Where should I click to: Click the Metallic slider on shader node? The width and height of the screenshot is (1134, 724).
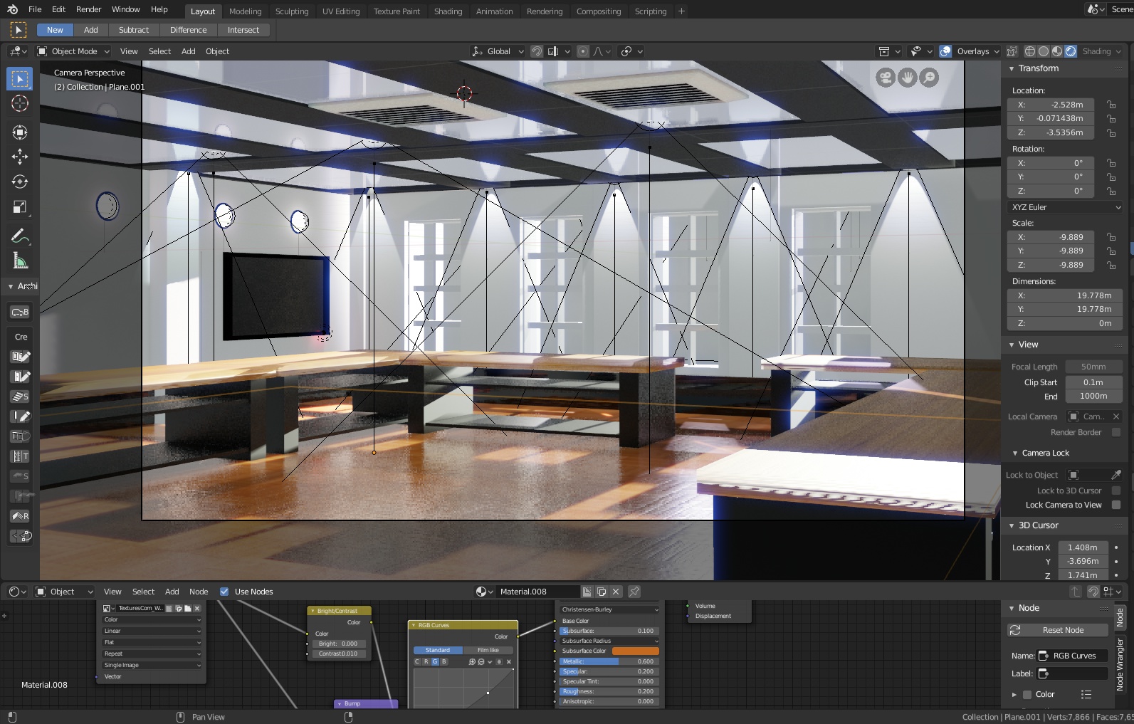(608, 661)
